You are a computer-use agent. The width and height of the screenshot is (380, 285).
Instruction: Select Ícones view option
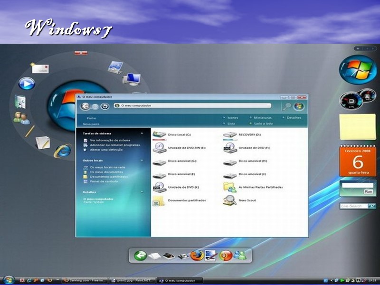click(232, 118)
